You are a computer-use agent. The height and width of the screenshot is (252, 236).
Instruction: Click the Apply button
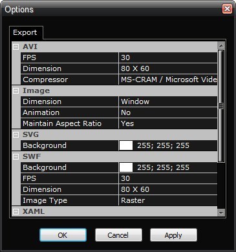[x=173, y=235]
